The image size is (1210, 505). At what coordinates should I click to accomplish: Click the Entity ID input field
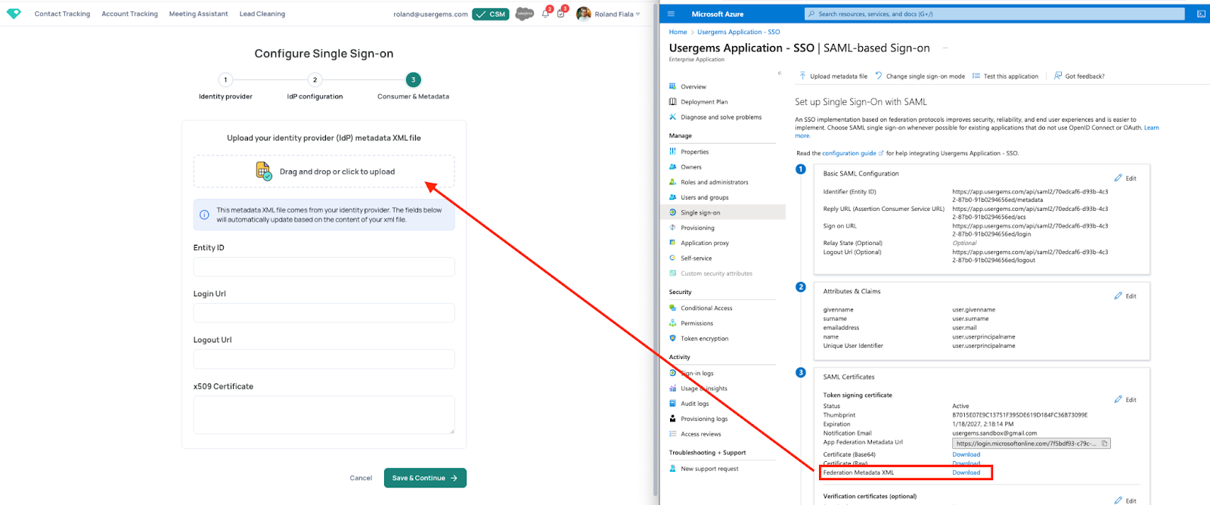324,267
